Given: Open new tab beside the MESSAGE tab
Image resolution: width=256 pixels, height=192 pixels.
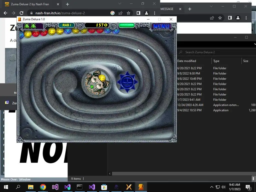Looking at the screenshot, I should pos(189,9).
